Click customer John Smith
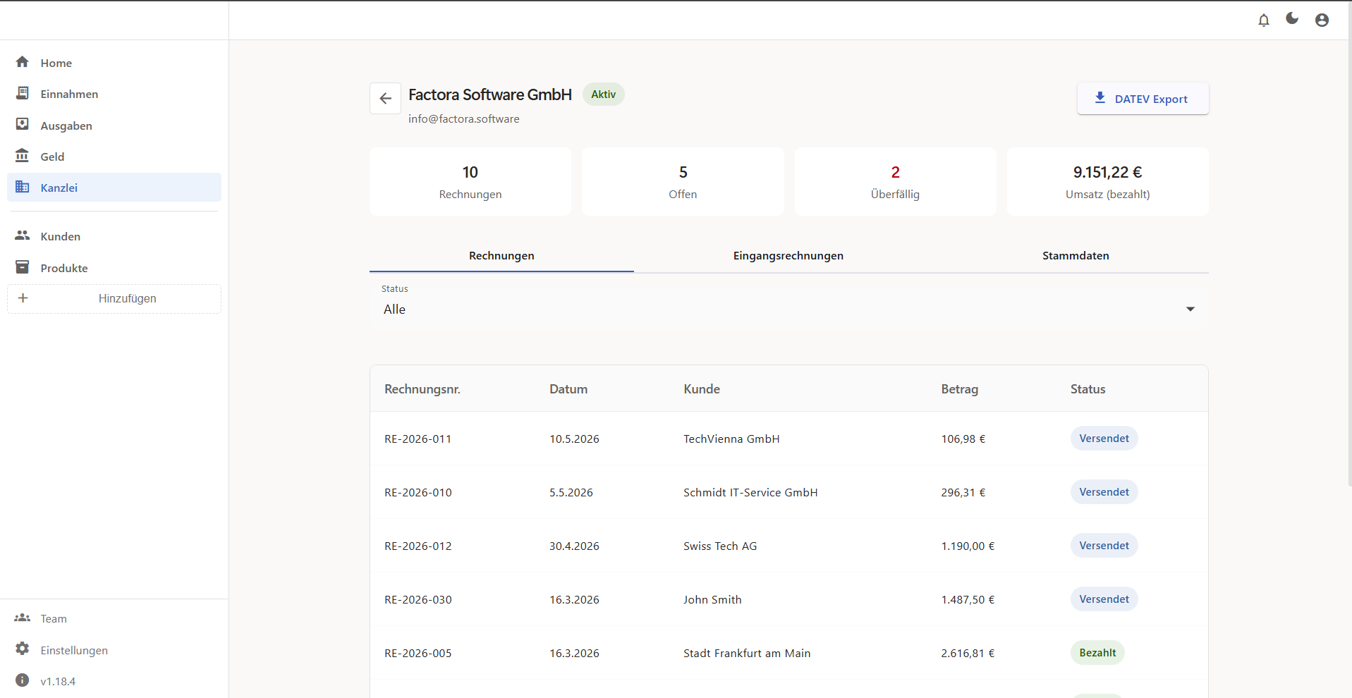This screenshot has height=698, width=1352. tap(712, 599)
